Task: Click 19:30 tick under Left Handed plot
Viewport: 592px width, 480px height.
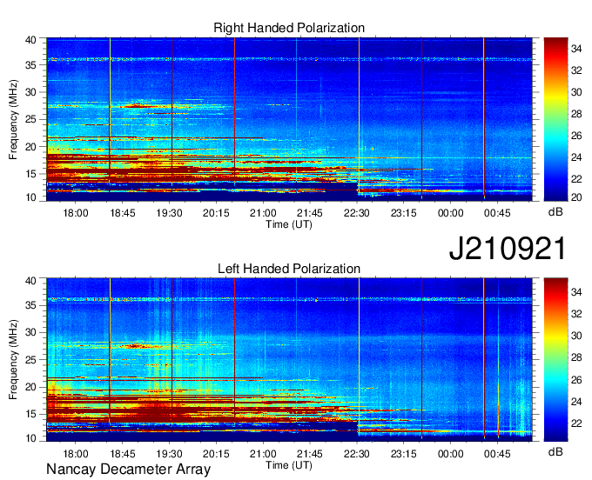Action: [x=169, y=454]
